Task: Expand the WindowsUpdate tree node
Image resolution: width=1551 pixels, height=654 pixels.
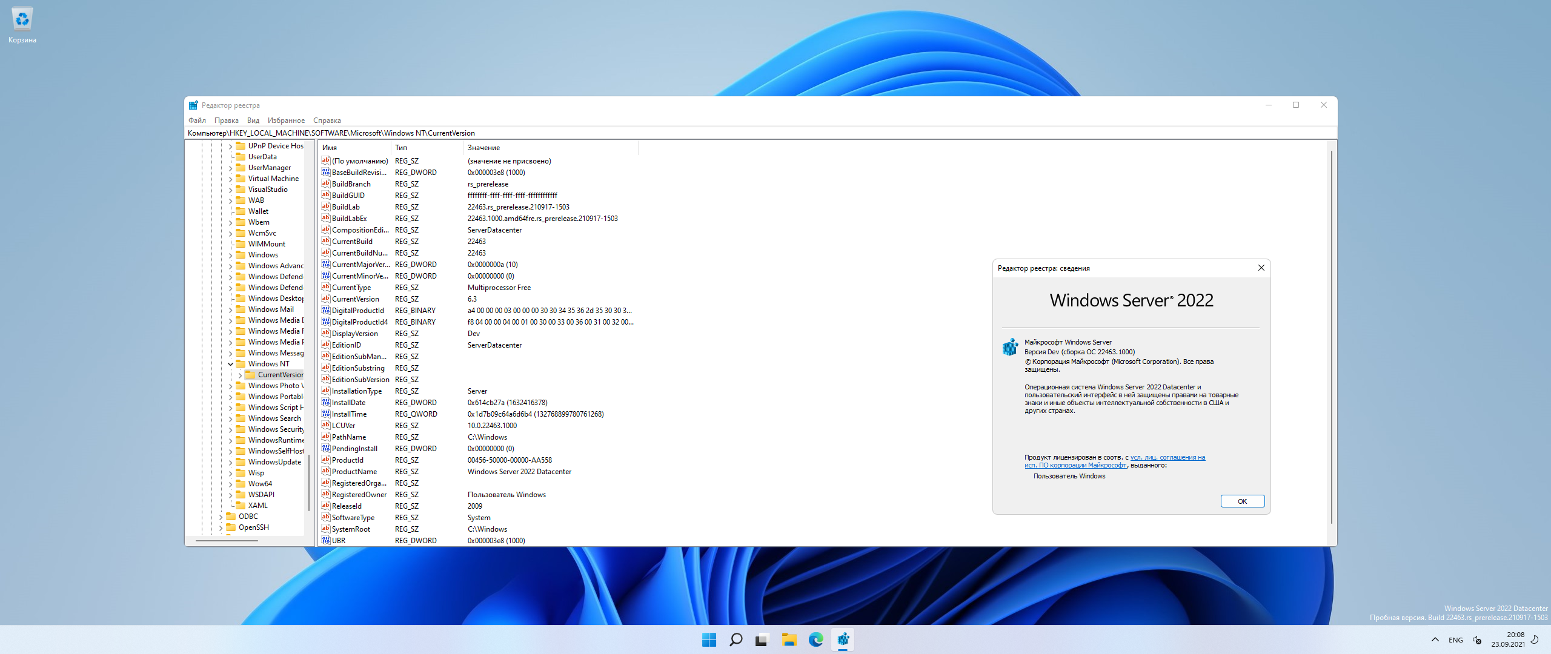Action: click(x=230, y=462)
